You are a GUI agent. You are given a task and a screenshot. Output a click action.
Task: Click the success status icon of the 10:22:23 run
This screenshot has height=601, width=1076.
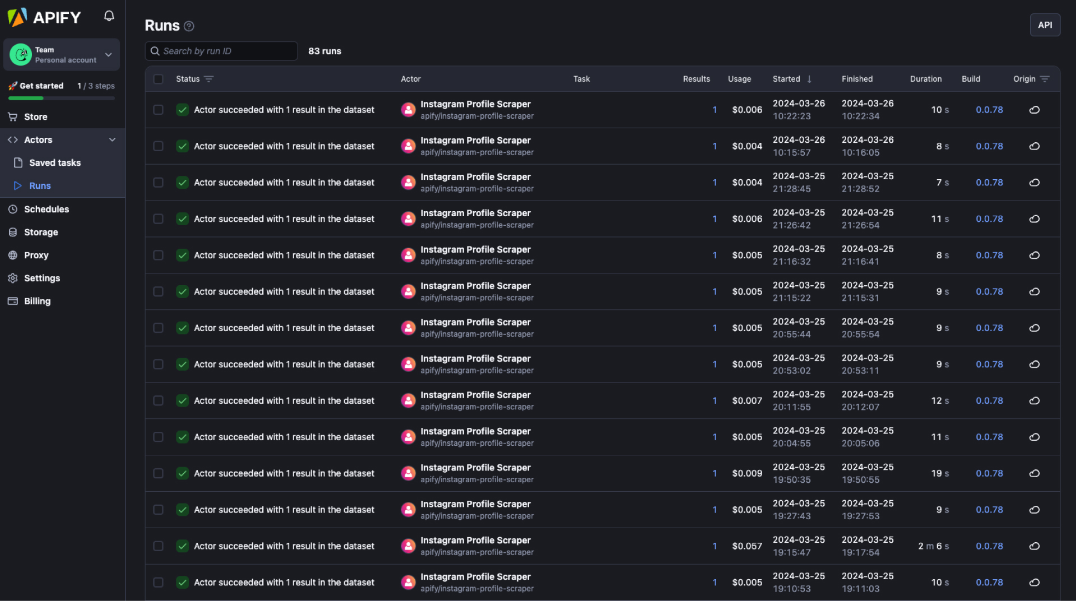coord(182,110)
